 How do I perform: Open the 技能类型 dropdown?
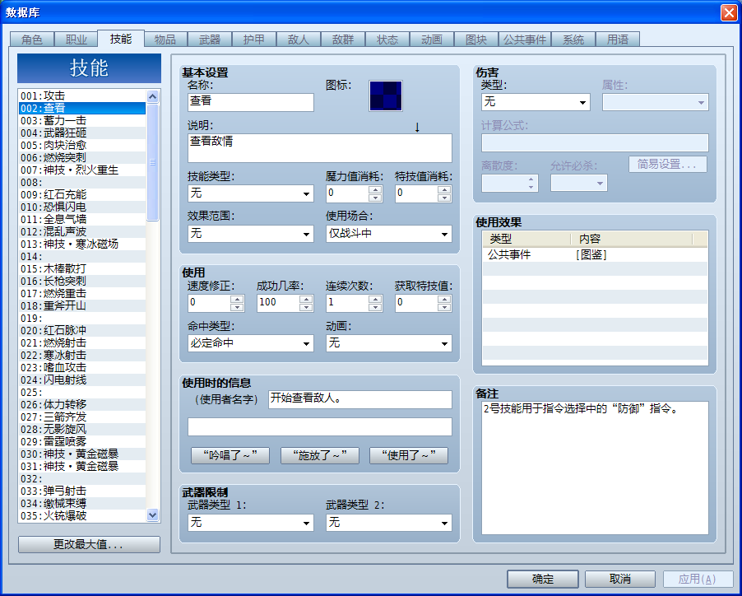[x=250, y=193]
